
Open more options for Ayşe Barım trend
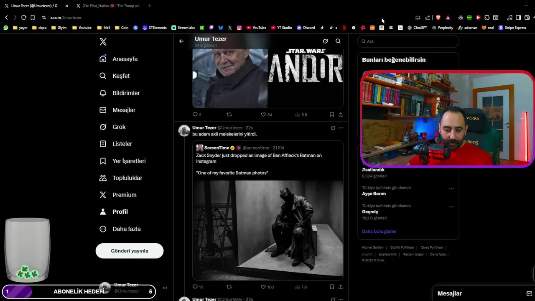point(451,189)
